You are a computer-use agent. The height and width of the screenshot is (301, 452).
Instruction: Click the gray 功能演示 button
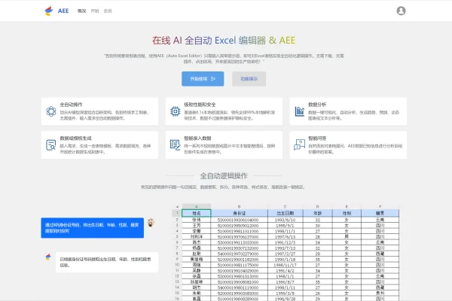(249, 79)
